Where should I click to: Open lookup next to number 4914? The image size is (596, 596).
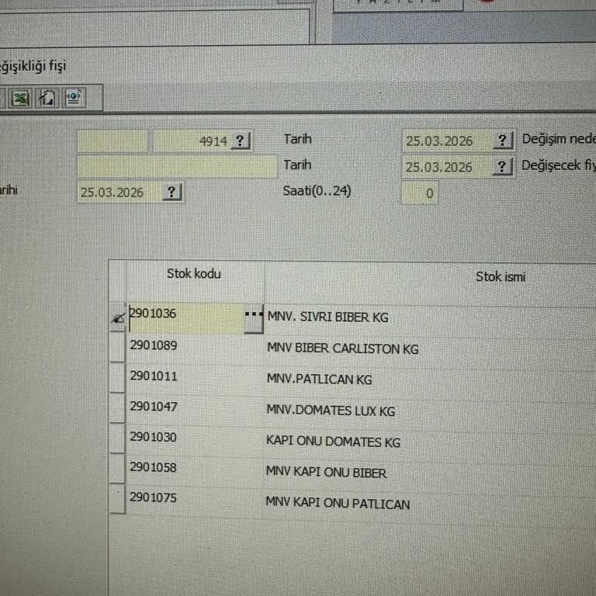[x=241, y=141]
